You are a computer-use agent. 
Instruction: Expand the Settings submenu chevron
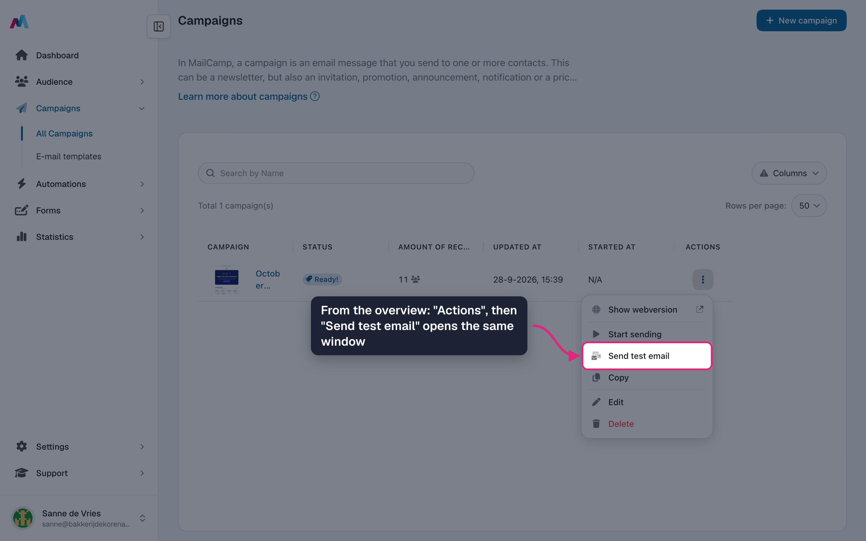pos(142,447)
